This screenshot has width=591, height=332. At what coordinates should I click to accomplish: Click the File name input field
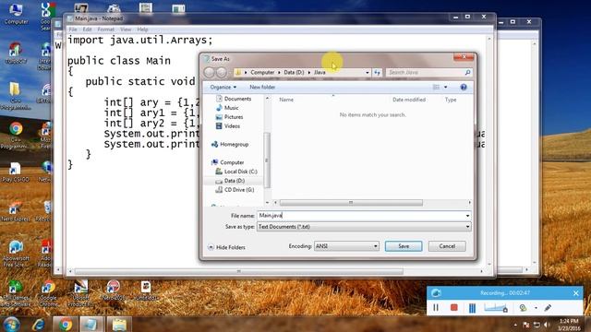coord(361,216)
